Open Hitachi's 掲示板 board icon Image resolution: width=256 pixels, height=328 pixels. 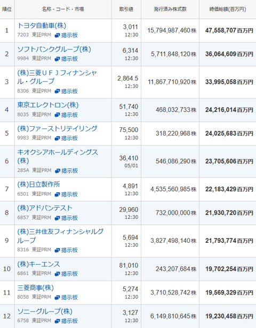[66, 194]
